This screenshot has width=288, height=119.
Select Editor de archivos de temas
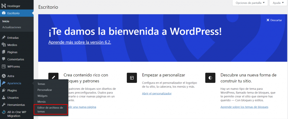click(50, 109)
